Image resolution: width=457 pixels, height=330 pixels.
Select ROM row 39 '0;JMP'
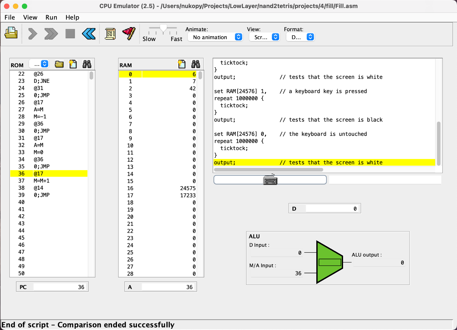pos(49,195)
